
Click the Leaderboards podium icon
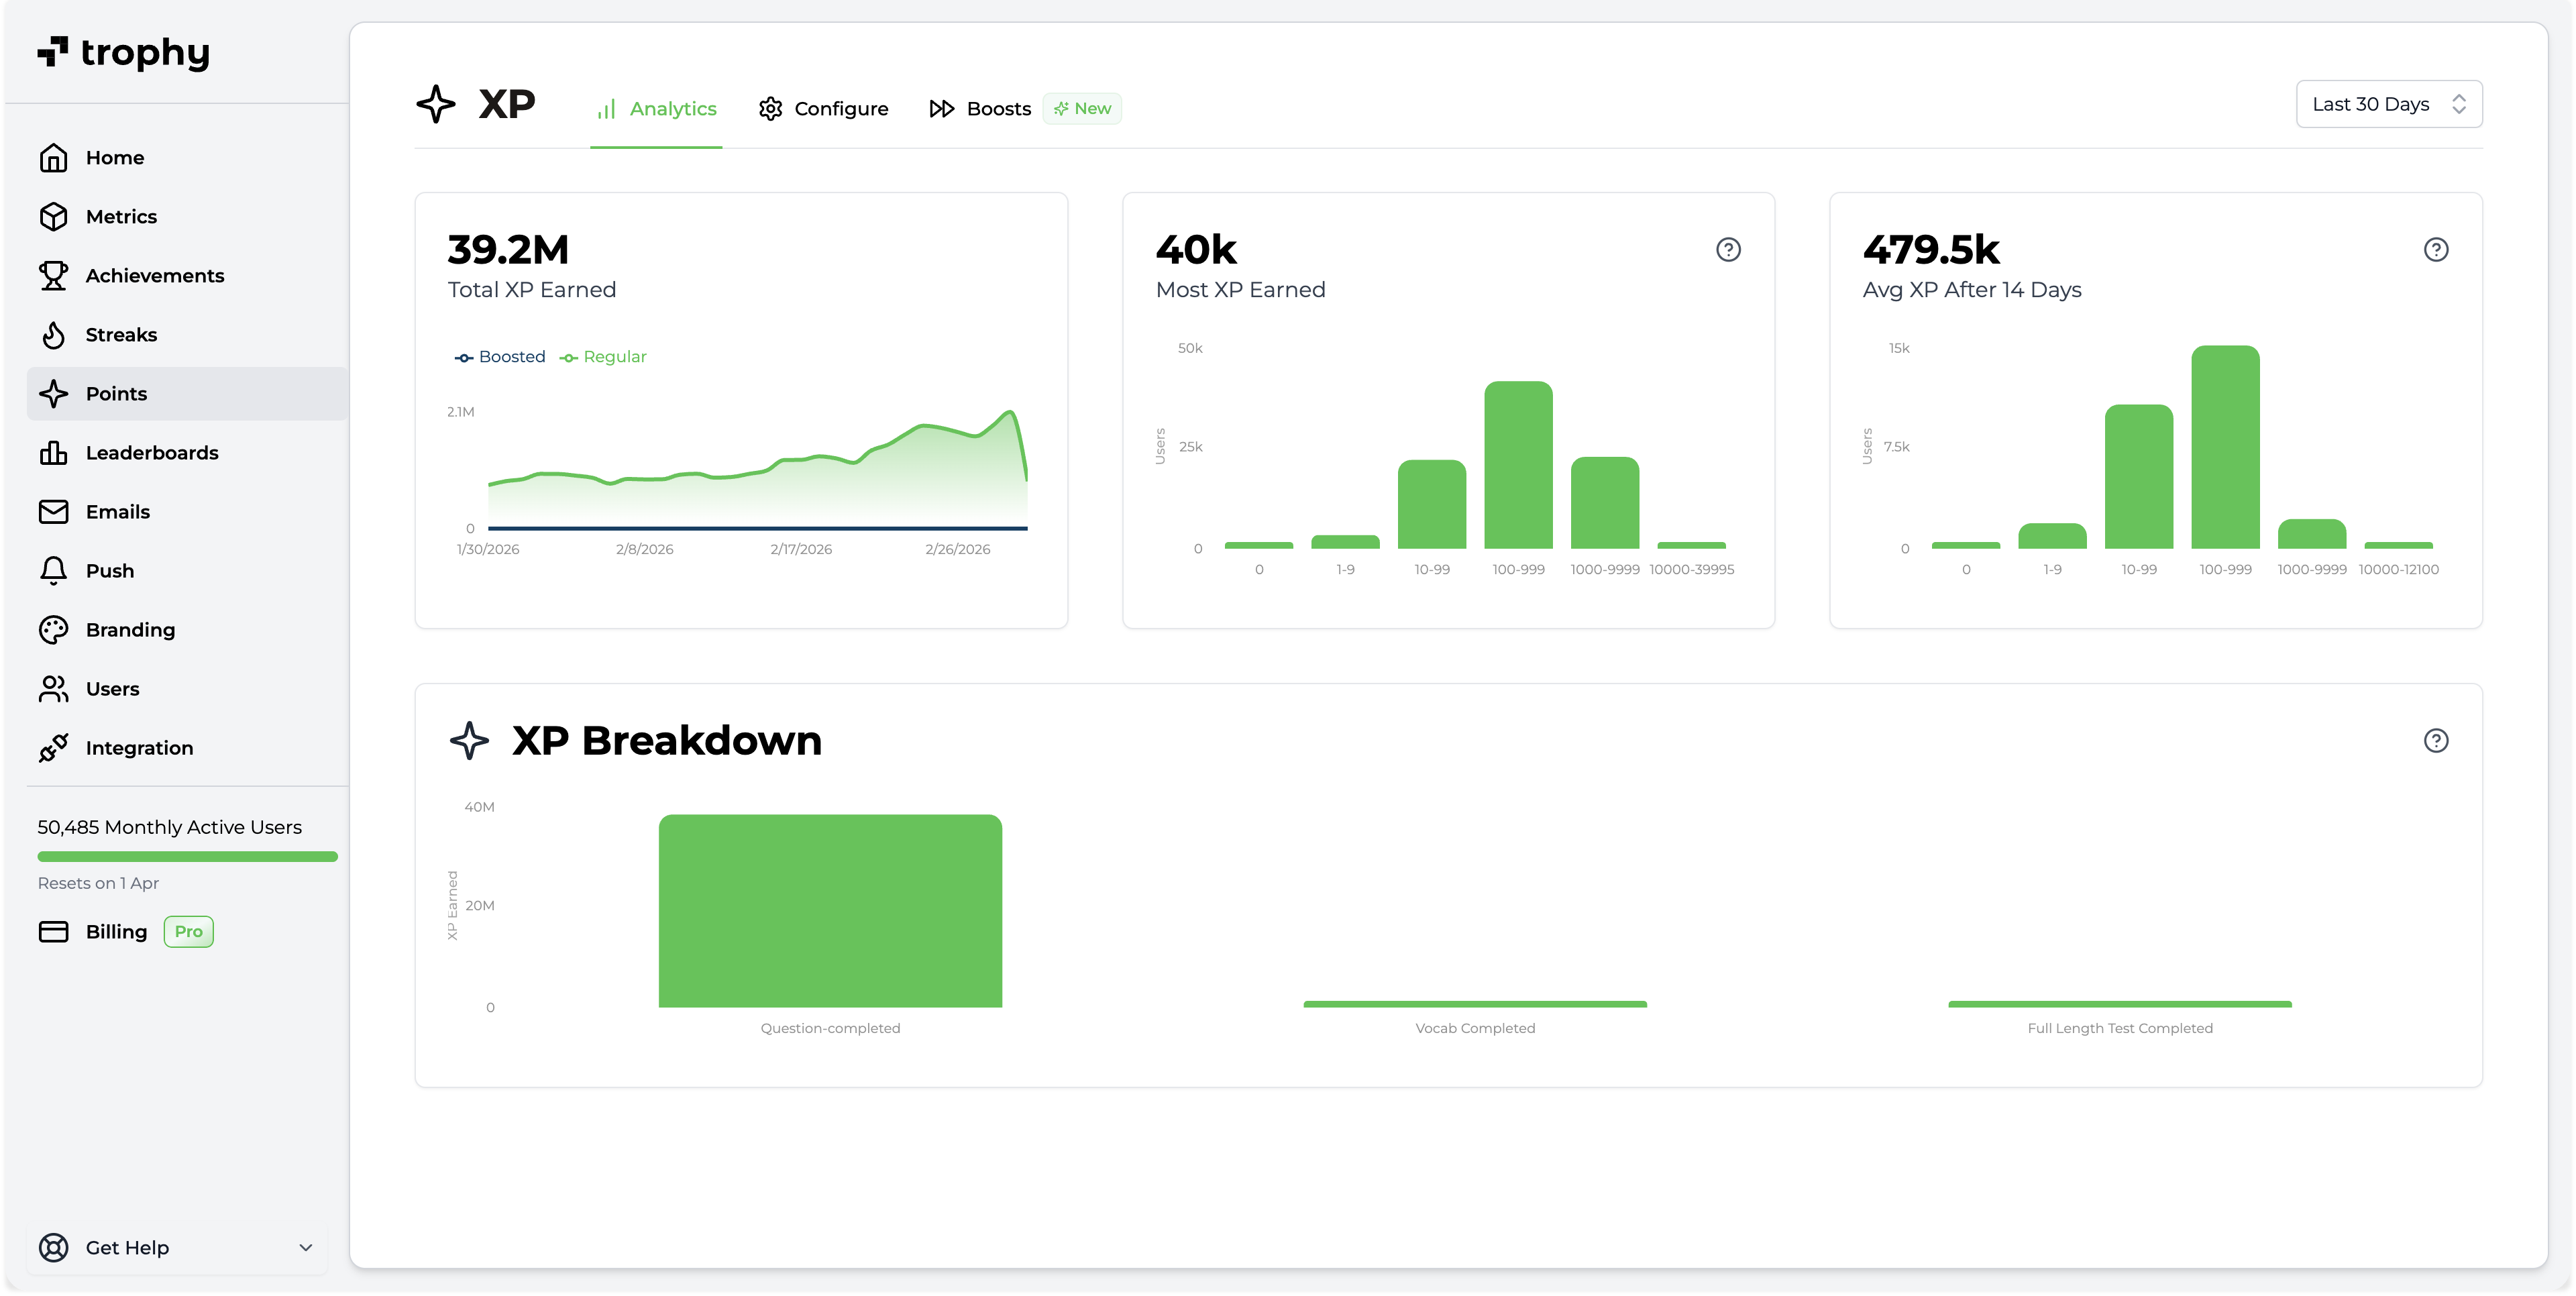pyautogui.click(x=53, y=452)
